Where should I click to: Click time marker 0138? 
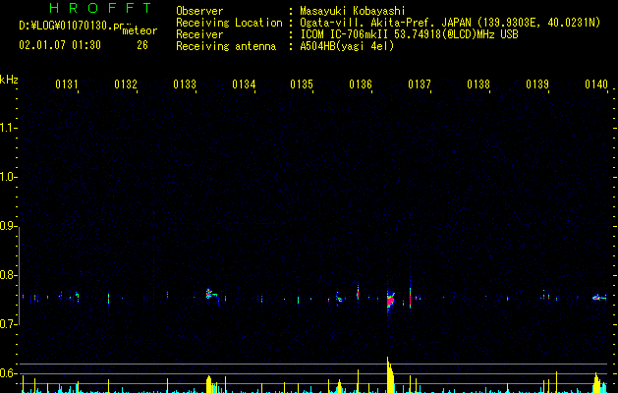click(478, 84)
